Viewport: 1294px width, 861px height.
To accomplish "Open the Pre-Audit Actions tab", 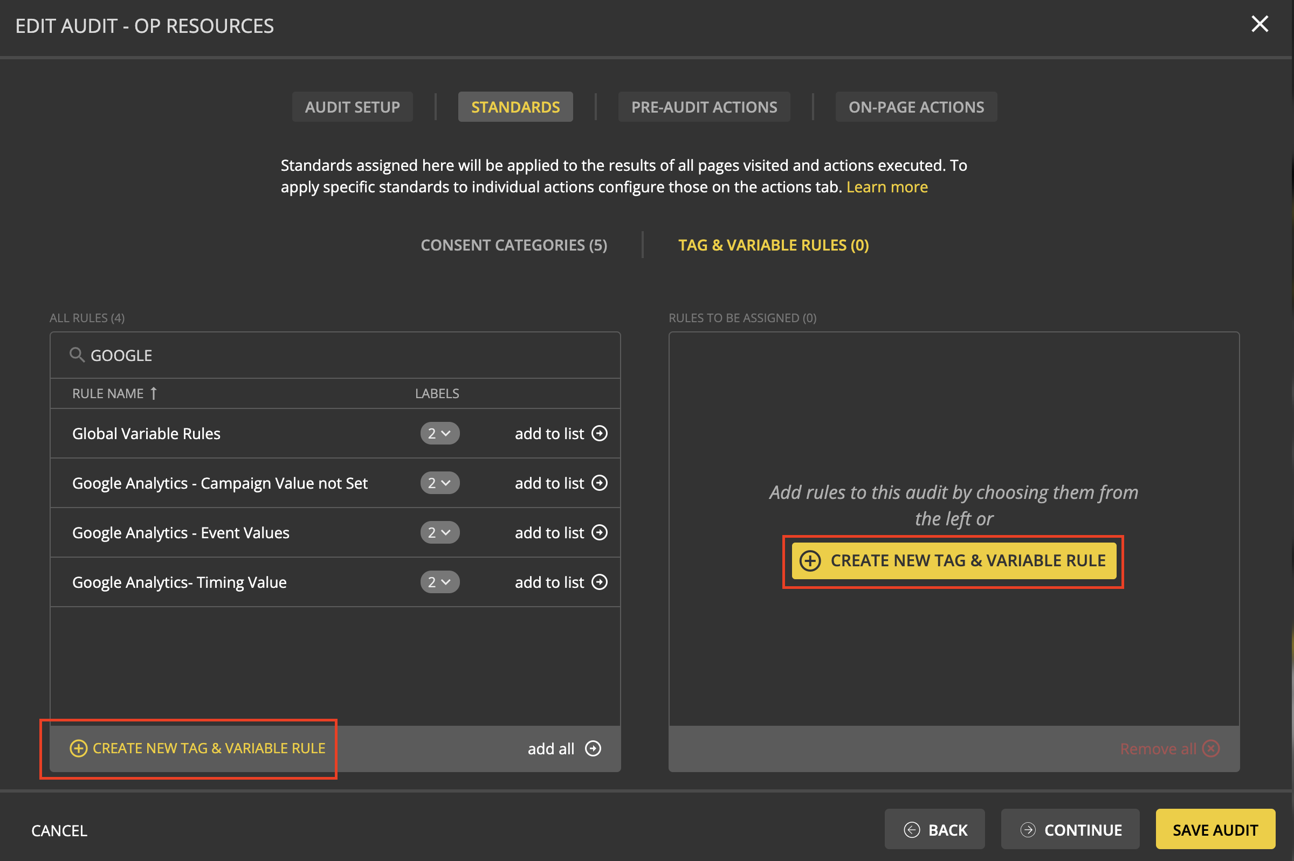I will [704, 107].
